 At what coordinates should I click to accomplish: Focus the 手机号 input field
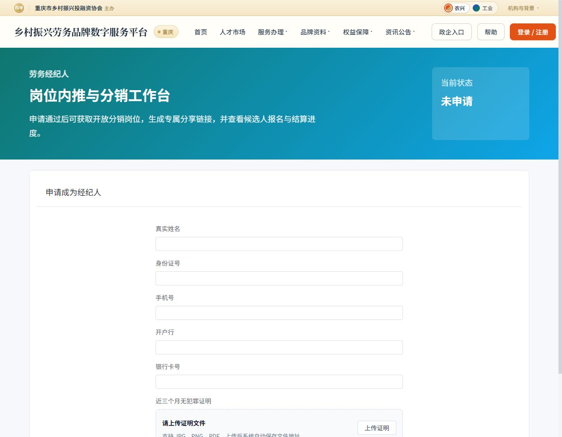(x=279, y=313)
